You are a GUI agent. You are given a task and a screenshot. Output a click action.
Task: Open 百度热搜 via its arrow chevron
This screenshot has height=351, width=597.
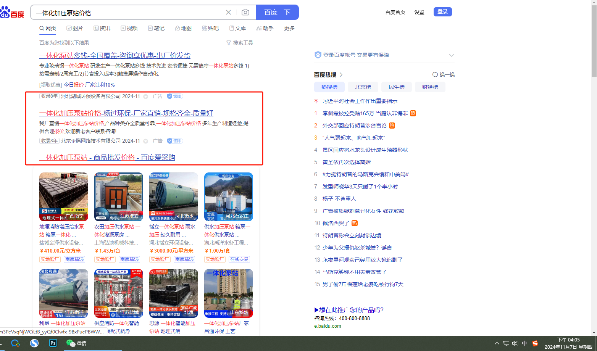pyautogui.click(x=341, y=75)
